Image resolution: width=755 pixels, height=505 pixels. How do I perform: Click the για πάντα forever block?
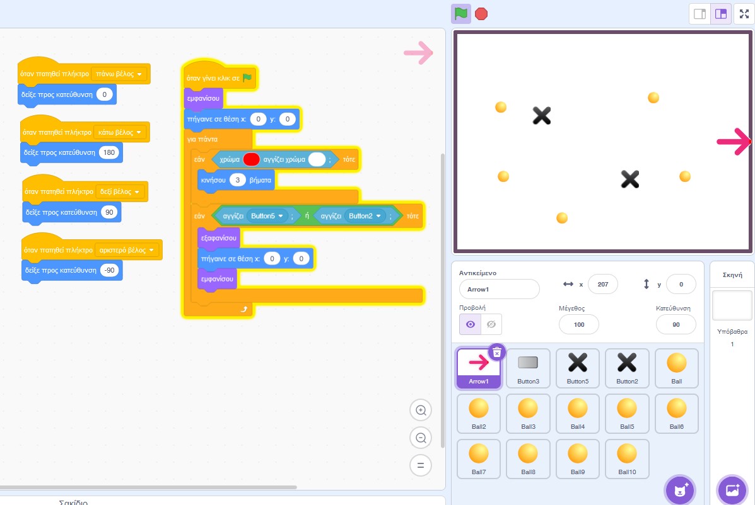coord(202,139)
